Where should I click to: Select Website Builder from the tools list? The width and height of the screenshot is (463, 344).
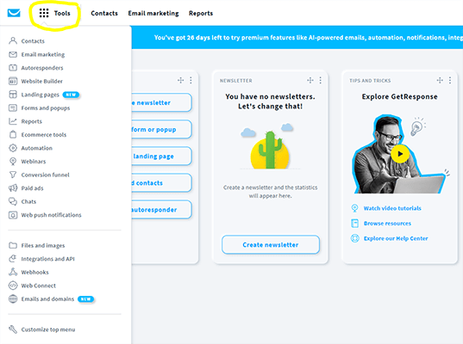point(42,81)
